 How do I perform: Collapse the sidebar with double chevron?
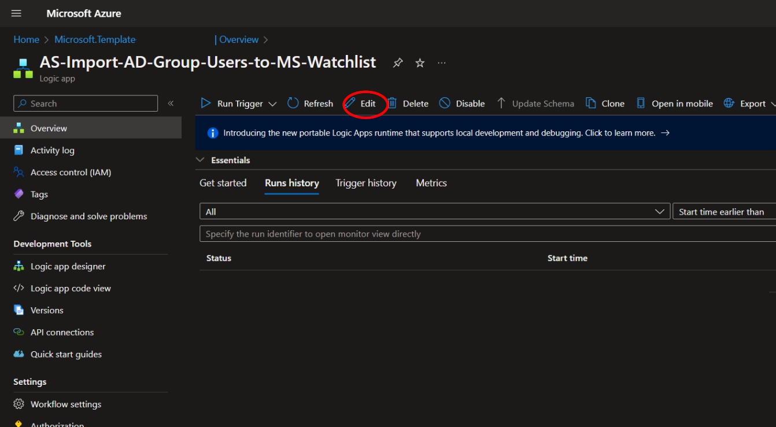coord(171,103)
